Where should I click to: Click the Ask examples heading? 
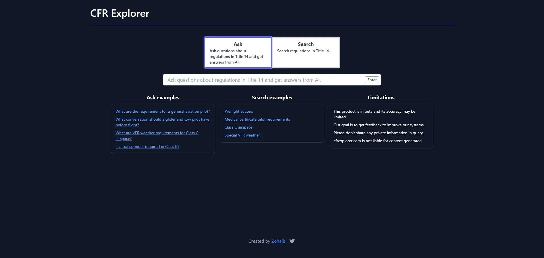point(163,98)
